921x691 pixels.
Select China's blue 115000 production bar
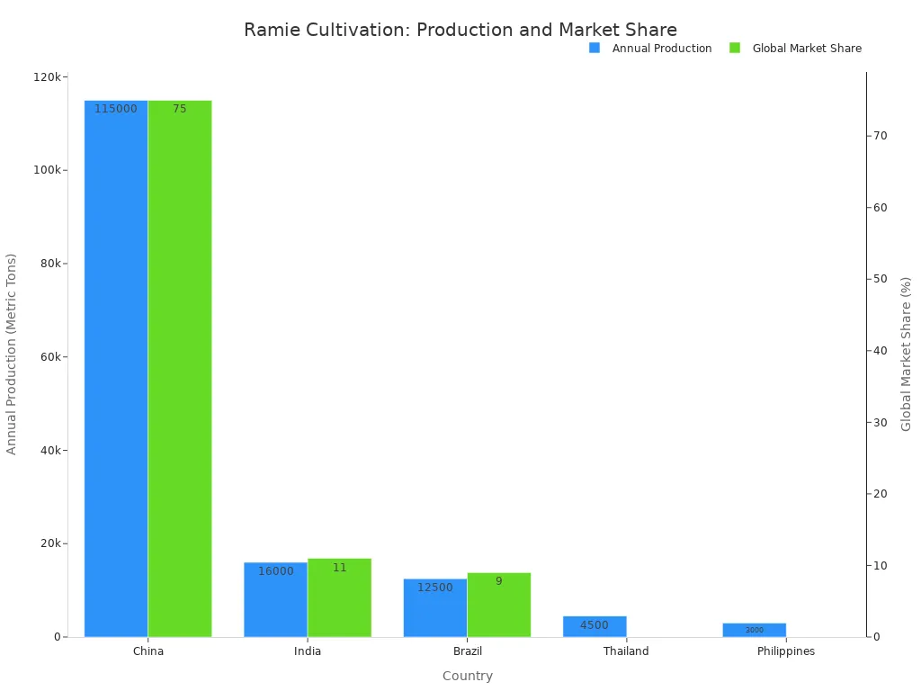pyautogui.click(x=116, y=369)
